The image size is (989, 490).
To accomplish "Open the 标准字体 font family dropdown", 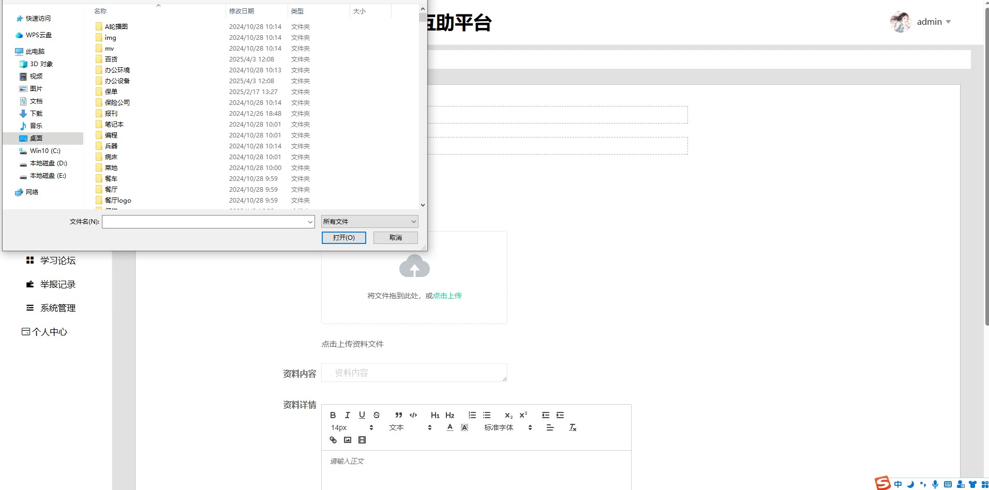I will tap(508, 427).
